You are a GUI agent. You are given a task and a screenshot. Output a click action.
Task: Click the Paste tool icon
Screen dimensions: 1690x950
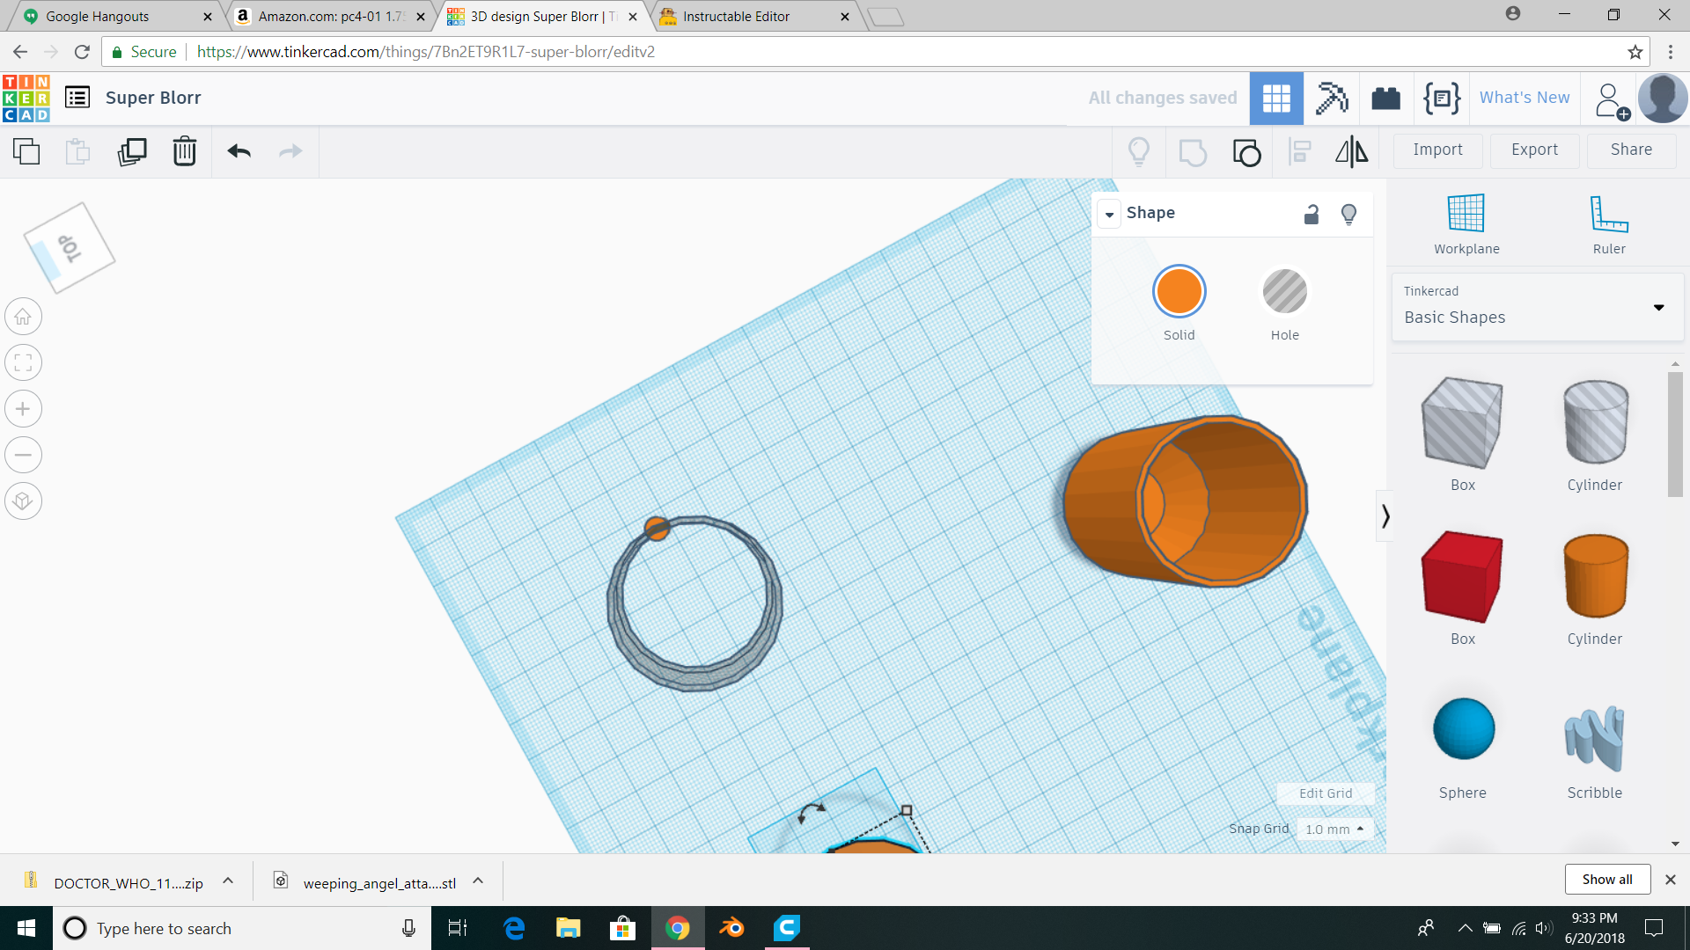pyautogui.click(x=77, y=151)
